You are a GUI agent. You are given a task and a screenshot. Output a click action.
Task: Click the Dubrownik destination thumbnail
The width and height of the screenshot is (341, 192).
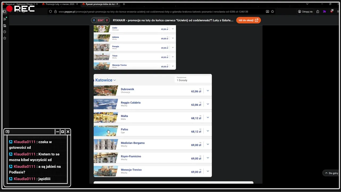coord(106,91)
